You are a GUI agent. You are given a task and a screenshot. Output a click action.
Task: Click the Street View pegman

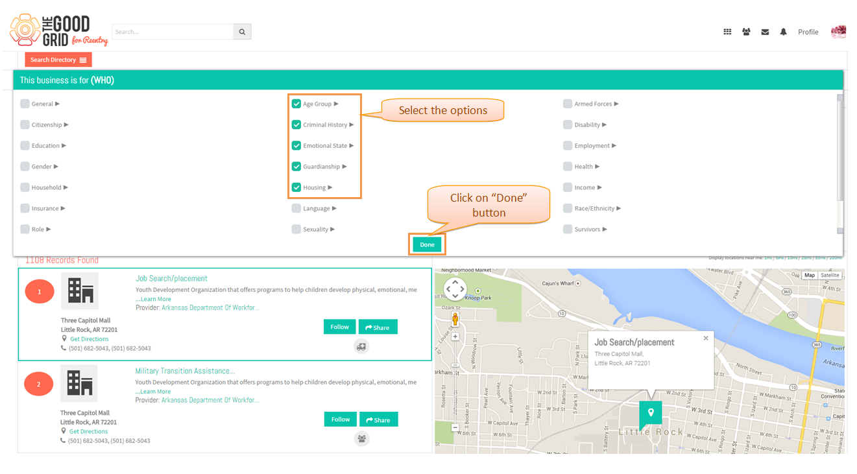pyautogui.click(x=455, y=318)
